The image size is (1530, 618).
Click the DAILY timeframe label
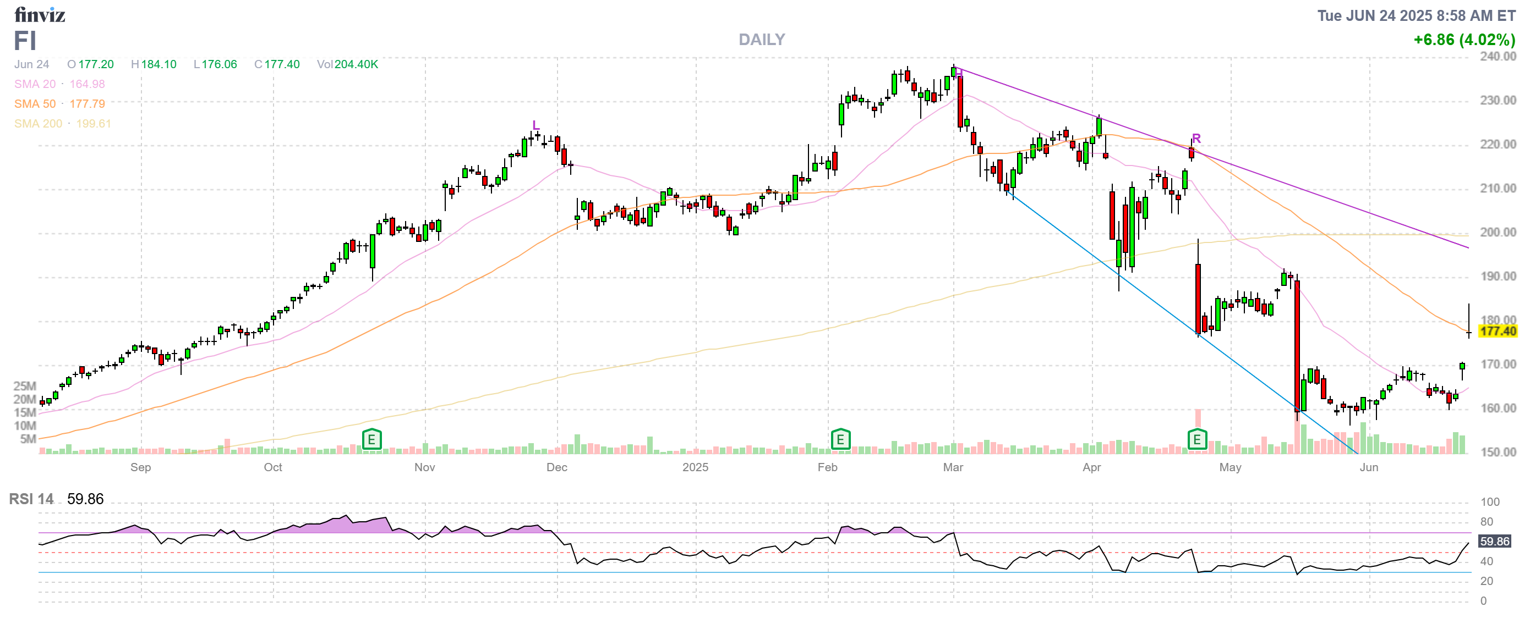pos(762,39)
